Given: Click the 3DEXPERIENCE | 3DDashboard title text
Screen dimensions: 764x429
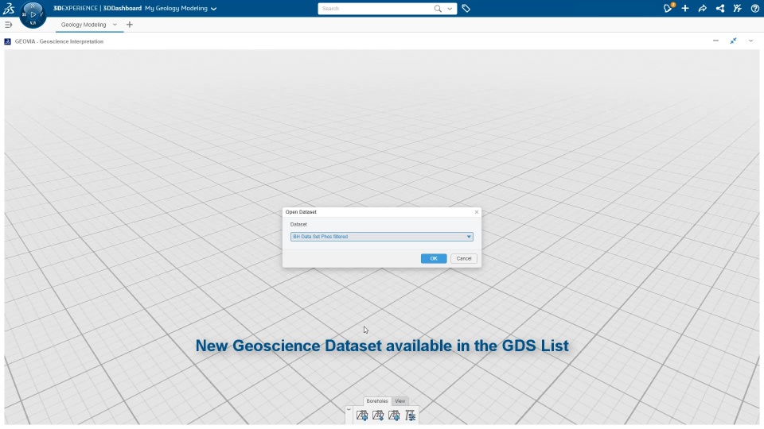Looking at the screenshot, I should [97, 8].
